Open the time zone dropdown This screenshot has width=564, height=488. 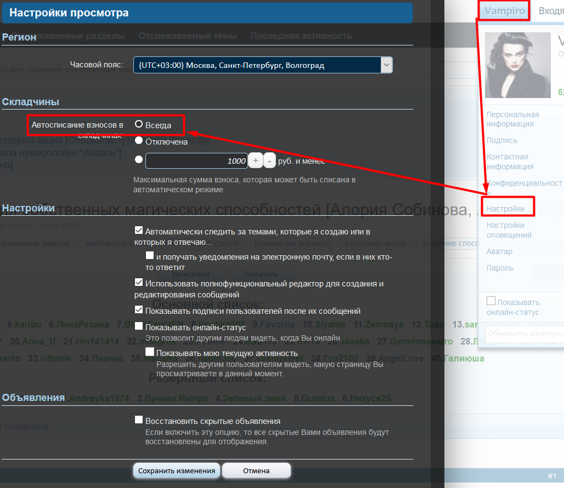[263, 65]
